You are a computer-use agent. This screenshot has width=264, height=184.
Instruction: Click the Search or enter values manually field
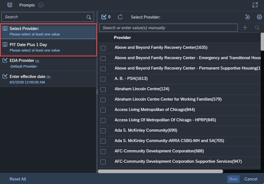click(x=168, y=28)
